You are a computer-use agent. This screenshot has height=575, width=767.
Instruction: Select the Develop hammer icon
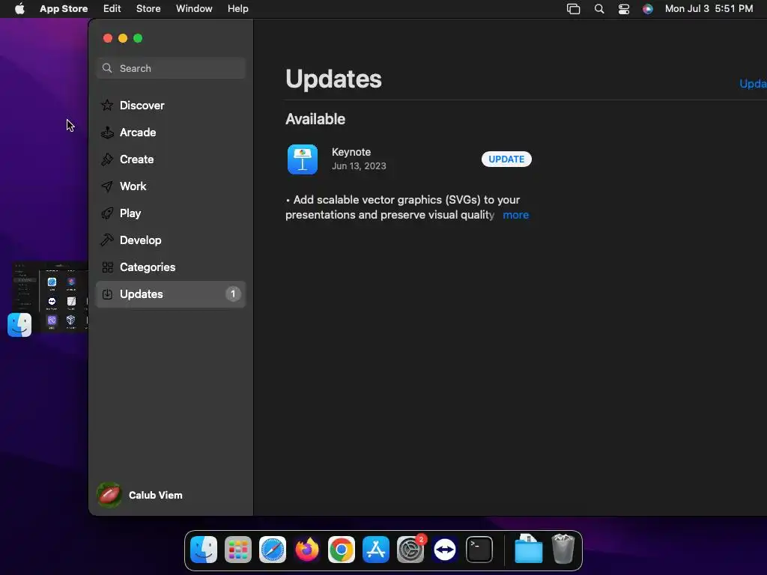click(x=107, y=240)
